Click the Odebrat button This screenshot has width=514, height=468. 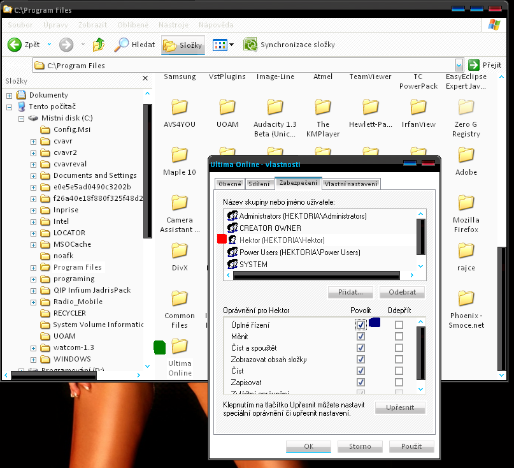pos(402,292)
